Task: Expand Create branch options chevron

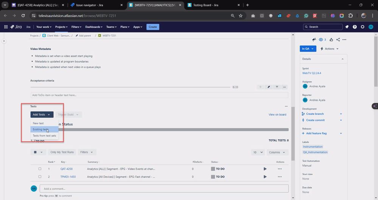Action: tap(341, 114)
